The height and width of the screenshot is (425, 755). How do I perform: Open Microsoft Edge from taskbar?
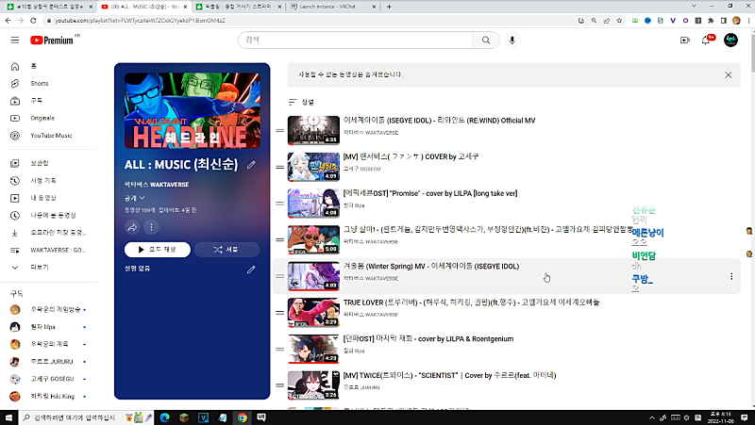tap(164, 417)
